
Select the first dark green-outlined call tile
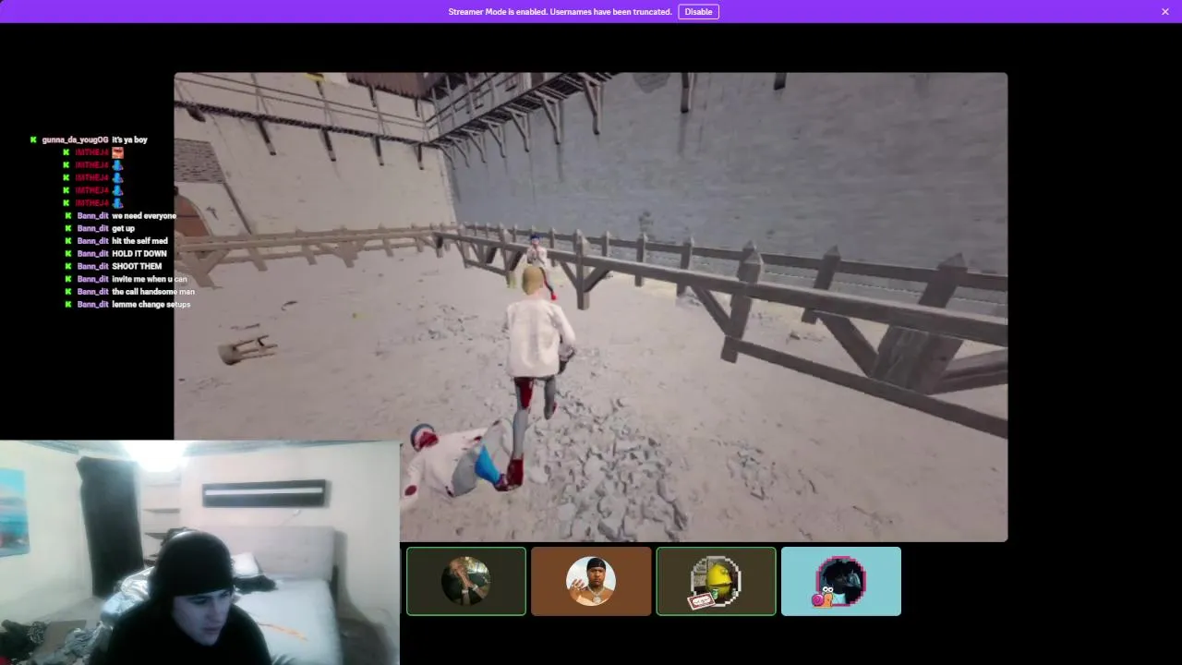click(x=466, y=581)
